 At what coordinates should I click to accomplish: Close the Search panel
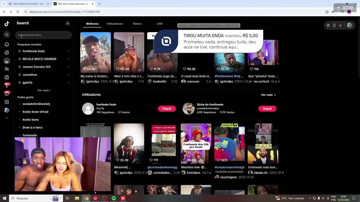[x=67, y=23]
